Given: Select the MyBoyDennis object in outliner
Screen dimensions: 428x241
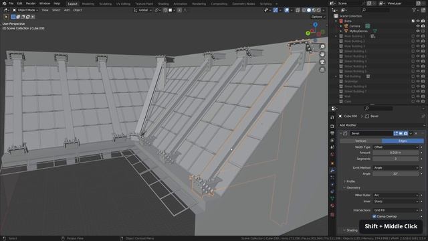Looking at the screenshot, I should [x=358, y=31].
